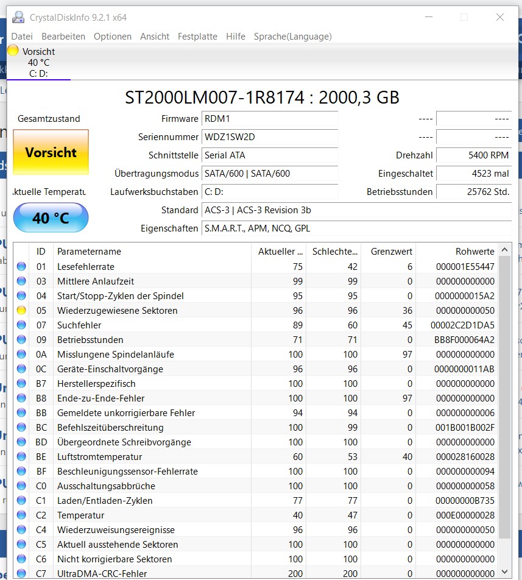This screenshot has height=580, width=522.
Task: Click raw value 00000000B735
Action: click(465, 500)
